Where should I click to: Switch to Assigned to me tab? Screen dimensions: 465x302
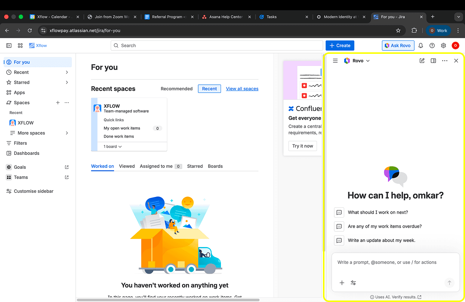click(161, 166)
